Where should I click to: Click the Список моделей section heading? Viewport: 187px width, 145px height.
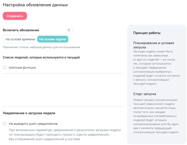[41, 57]
